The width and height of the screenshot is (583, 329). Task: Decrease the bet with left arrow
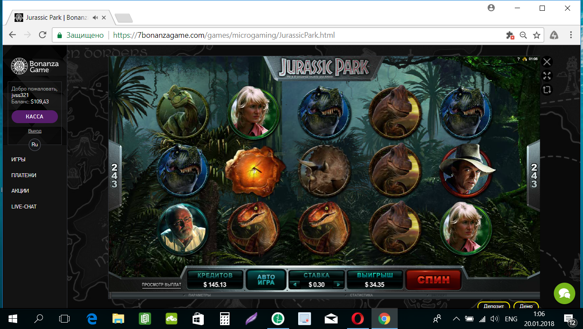(294, 284)
